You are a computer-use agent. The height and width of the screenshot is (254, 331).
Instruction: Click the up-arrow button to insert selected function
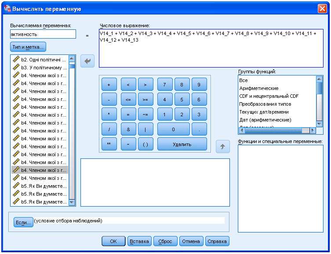click(x=222, y=147)
